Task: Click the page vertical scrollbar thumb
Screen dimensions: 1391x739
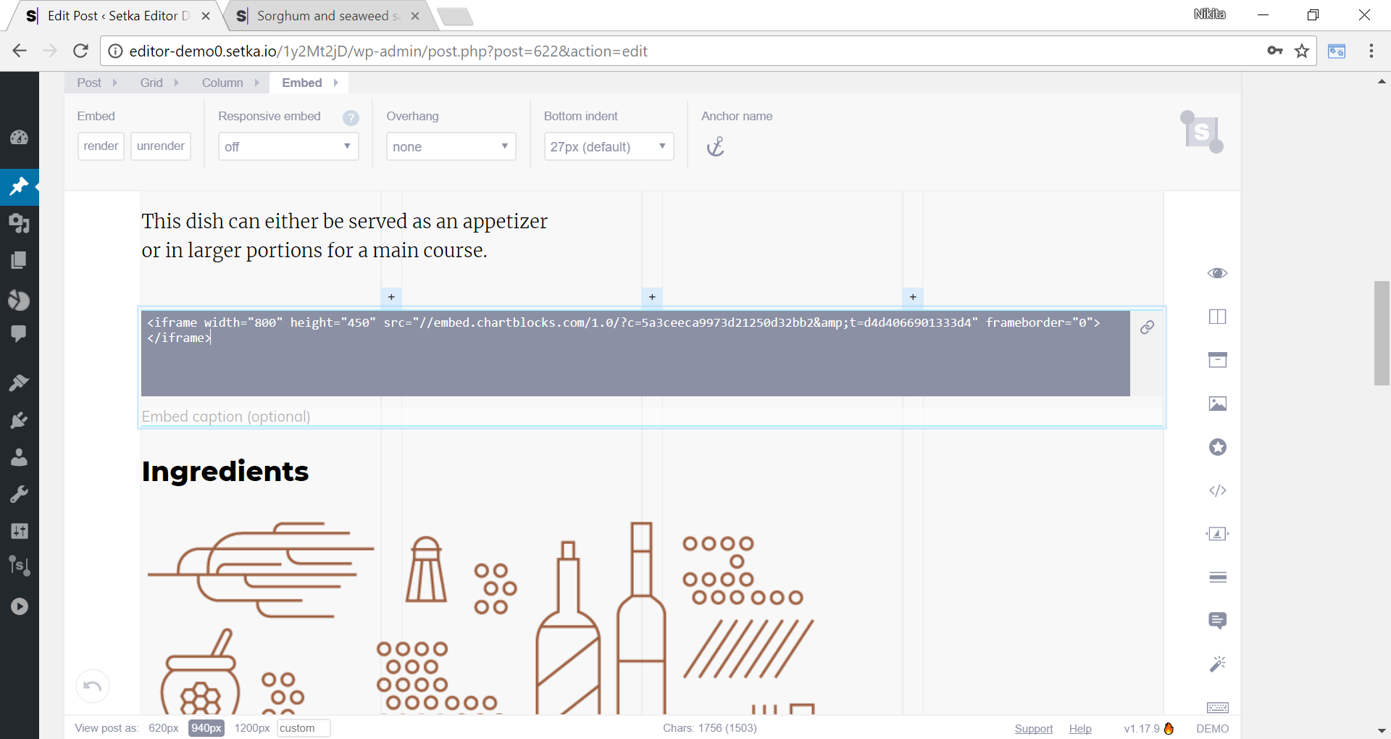Action: (x=1382, y=333)
